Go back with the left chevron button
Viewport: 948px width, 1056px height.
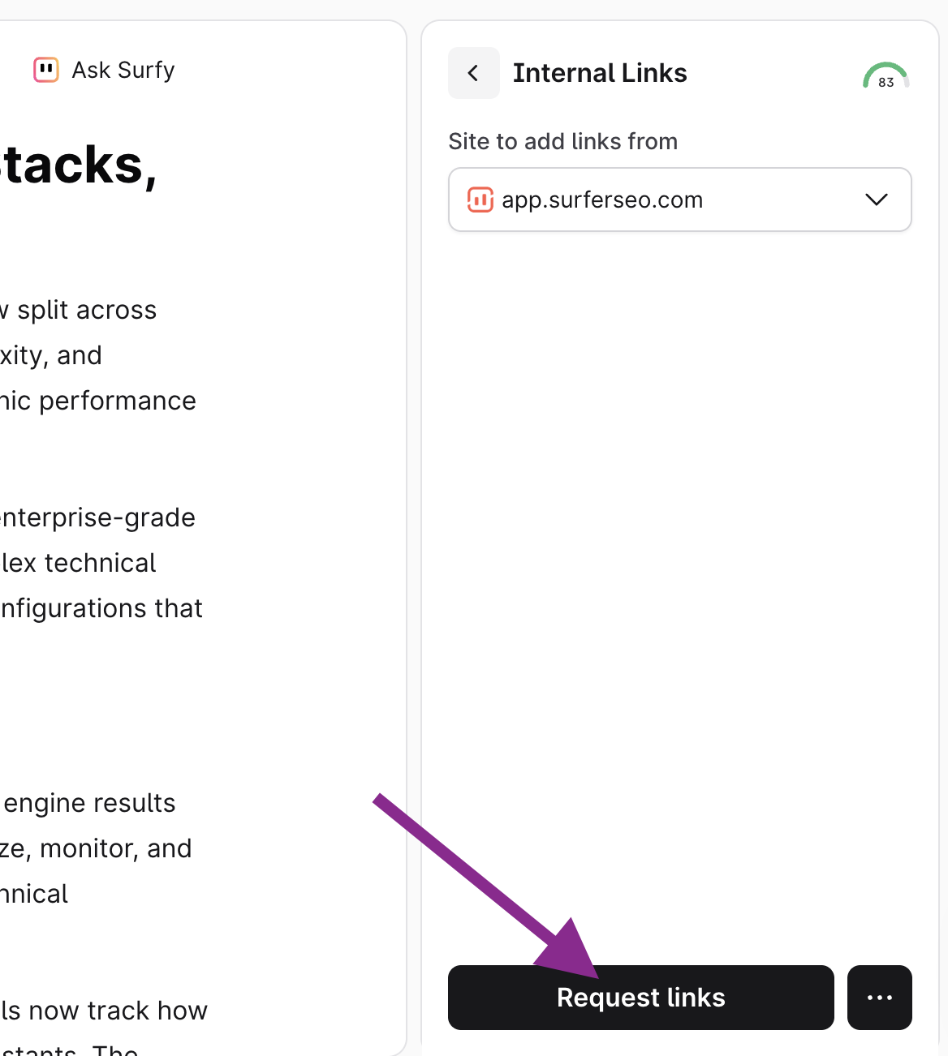473,73
